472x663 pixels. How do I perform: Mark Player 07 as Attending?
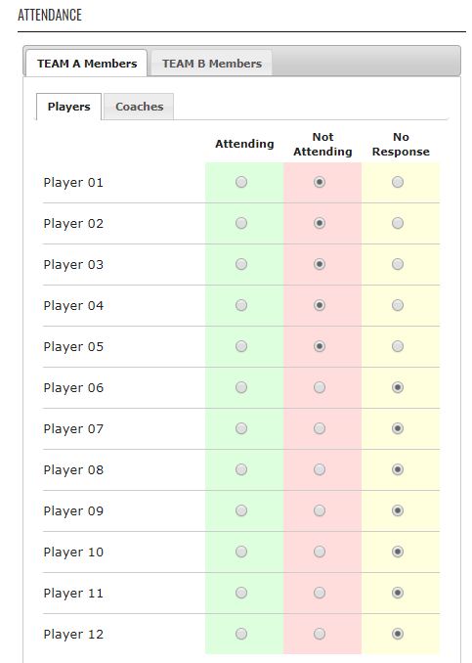pyautogui.click(x=241, y=428)
